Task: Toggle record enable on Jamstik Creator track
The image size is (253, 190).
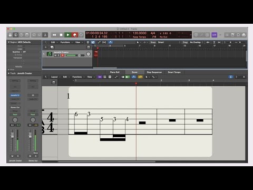Action: [63, 55]
